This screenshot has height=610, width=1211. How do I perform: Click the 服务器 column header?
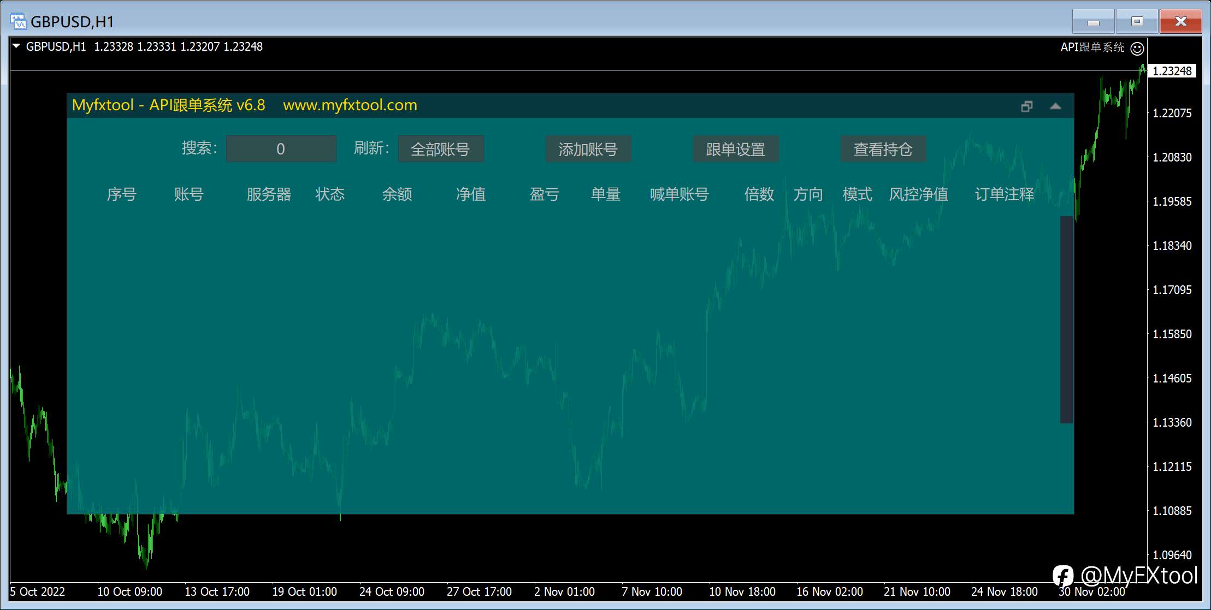[269, 194]
